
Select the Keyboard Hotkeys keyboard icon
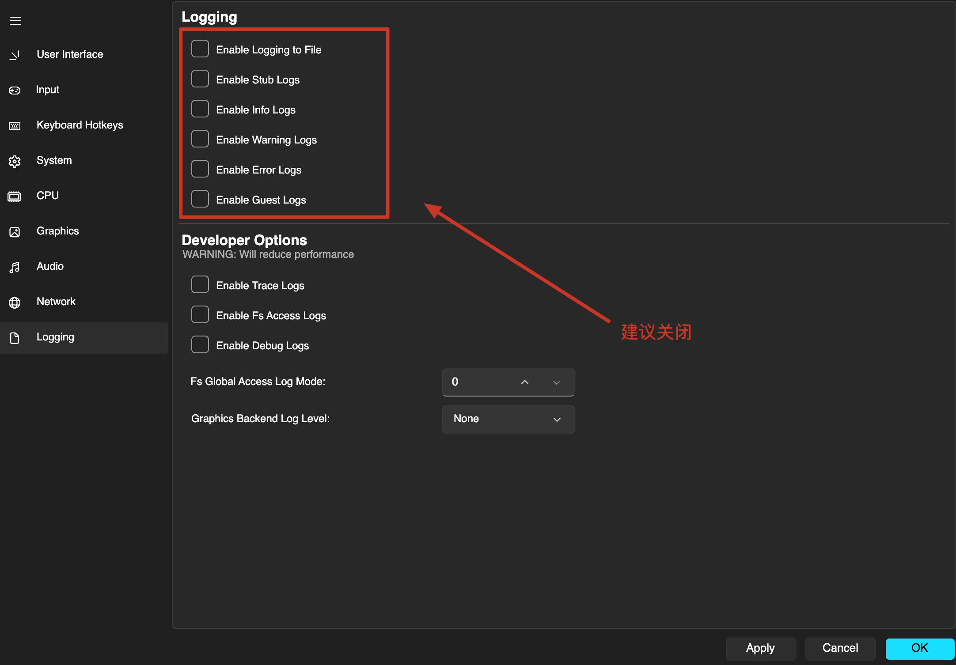pos(15,126)
